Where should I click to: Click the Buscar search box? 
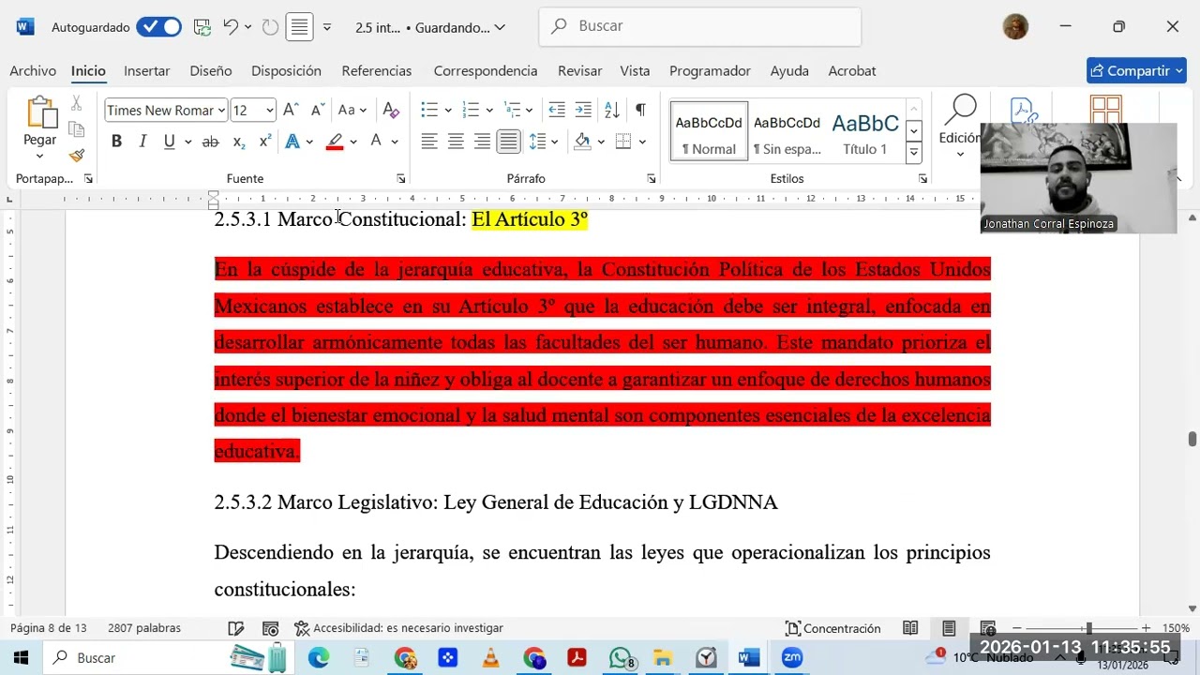point(699,26)
